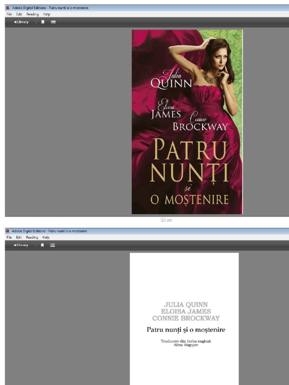
Task: Open the Edit menu in the cover-page window
Action: [19, 14]
